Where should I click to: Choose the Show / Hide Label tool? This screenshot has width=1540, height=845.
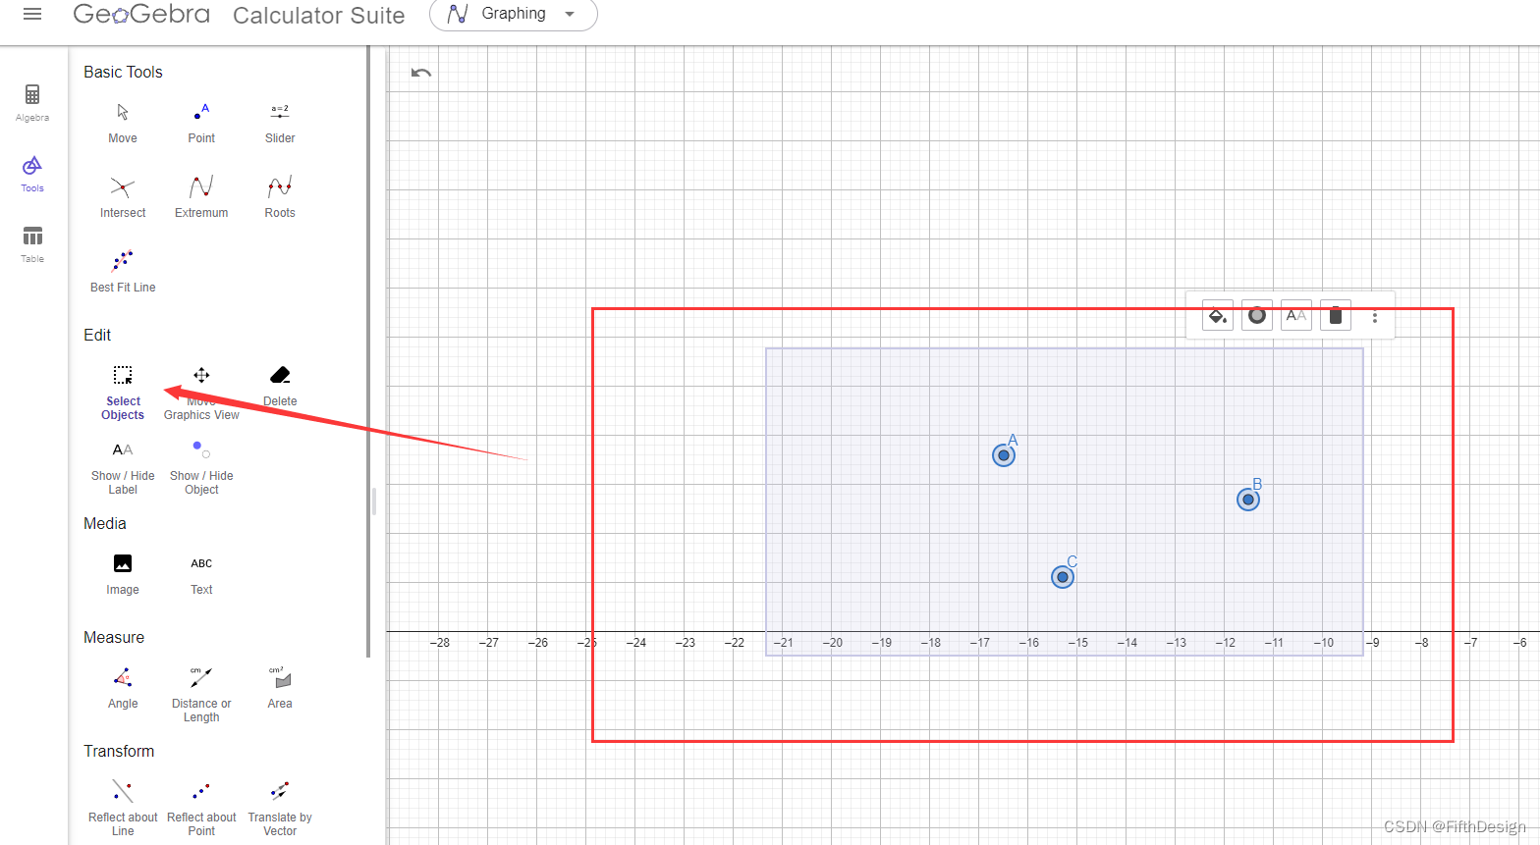(x=123, y=467)
